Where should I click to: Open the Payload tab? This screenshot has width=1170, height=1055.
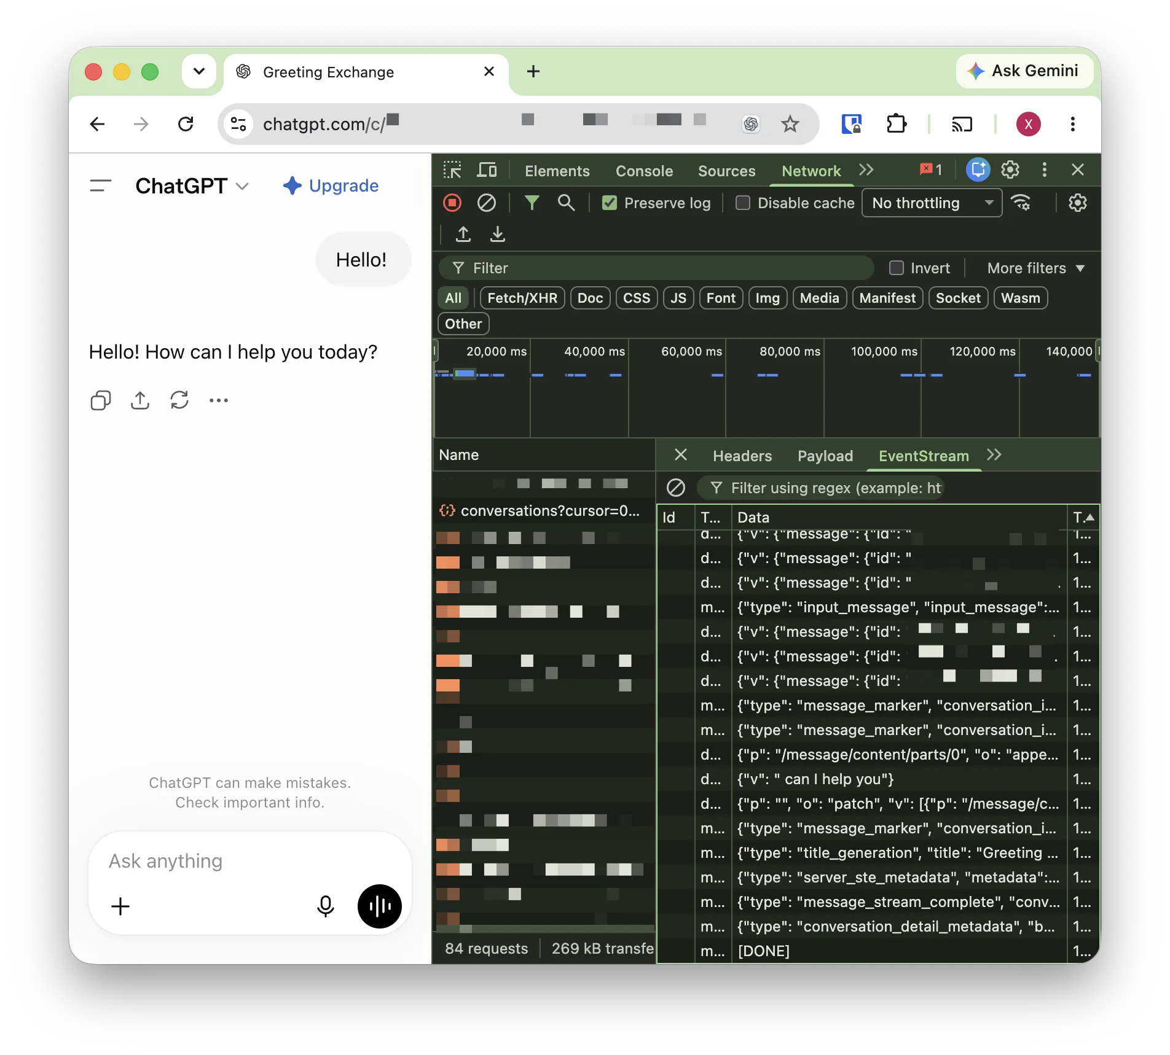pyautogui.click(x=825, y=456)
